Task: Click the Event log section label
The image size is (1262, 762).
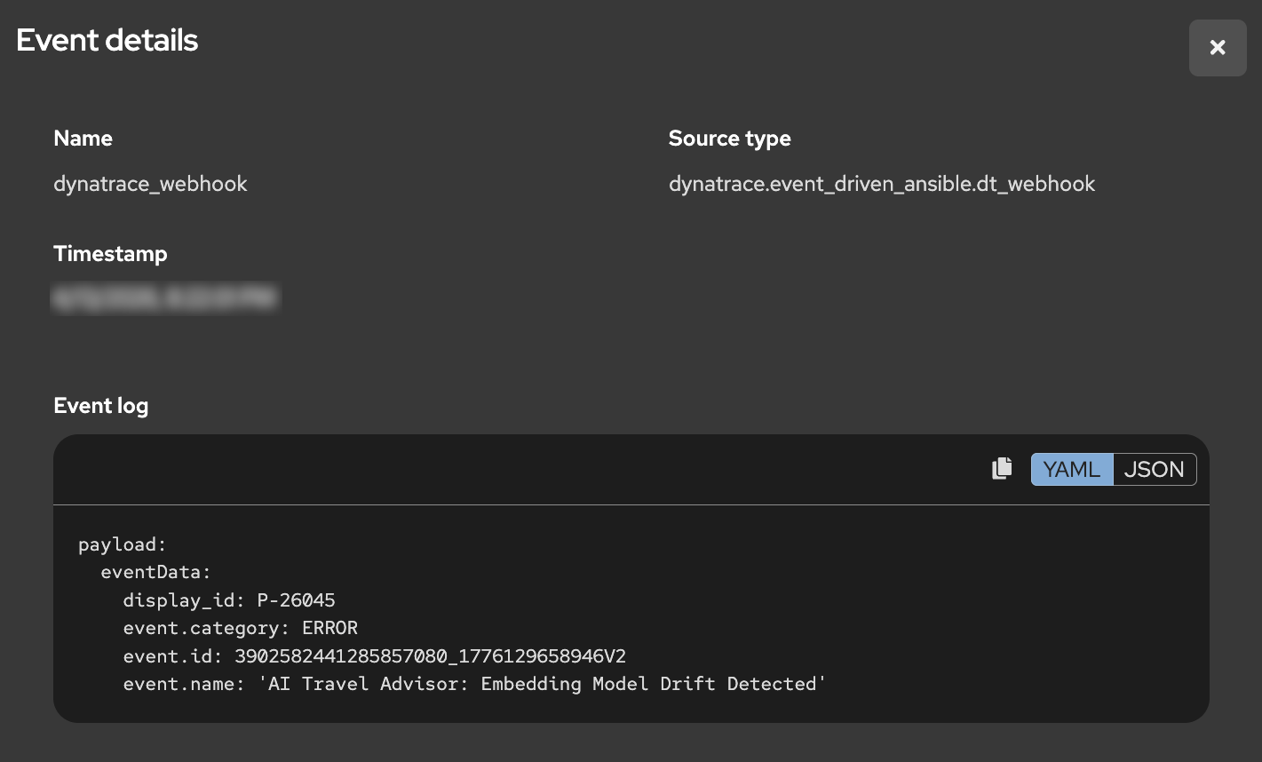Action: (100, 406)
